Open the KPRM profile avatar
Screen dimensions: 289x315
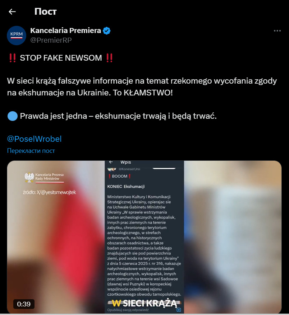(x=17, y=36)
